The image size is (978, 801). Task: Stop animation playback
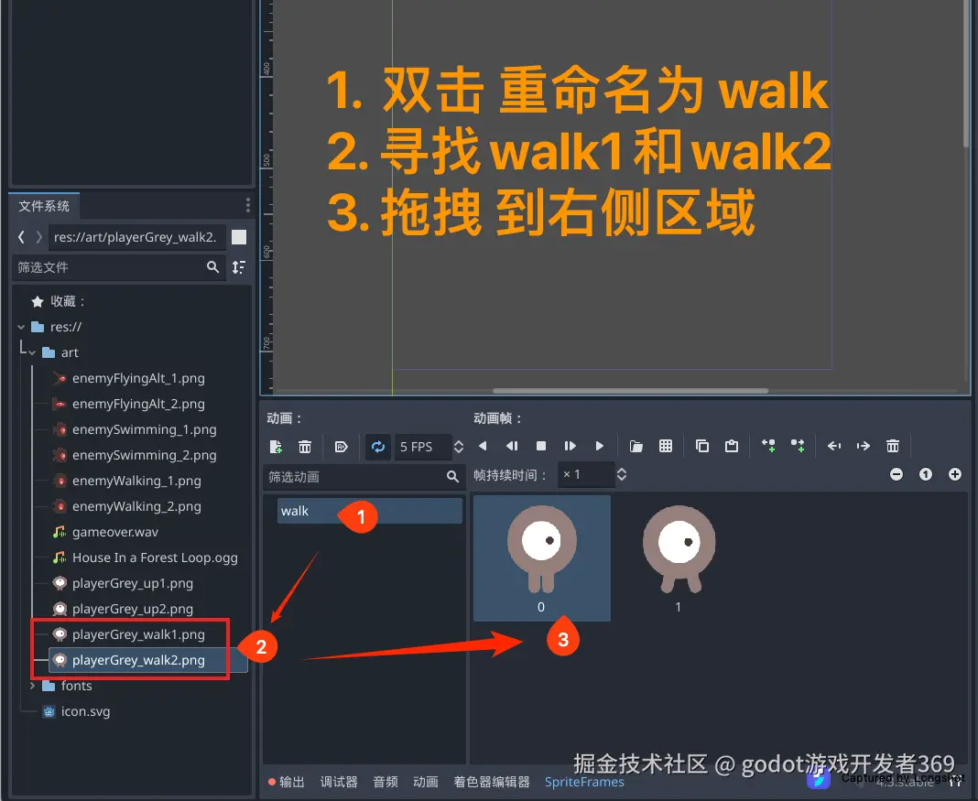(x=541, y=446)
